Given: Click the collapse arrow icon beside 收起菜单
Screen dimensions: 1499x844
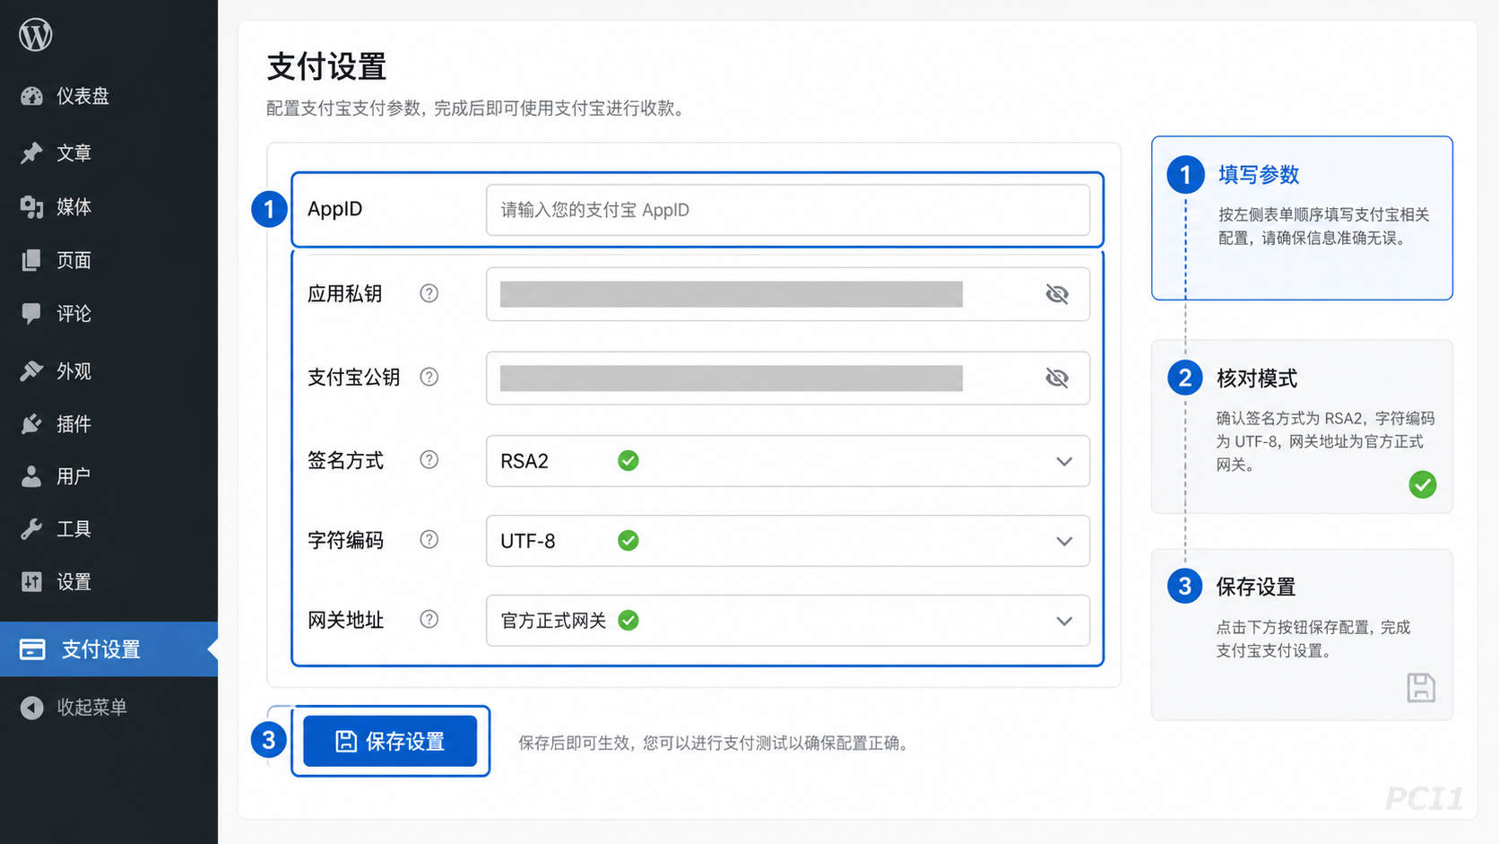Looking at the screenshot, I should pos(32,708).
